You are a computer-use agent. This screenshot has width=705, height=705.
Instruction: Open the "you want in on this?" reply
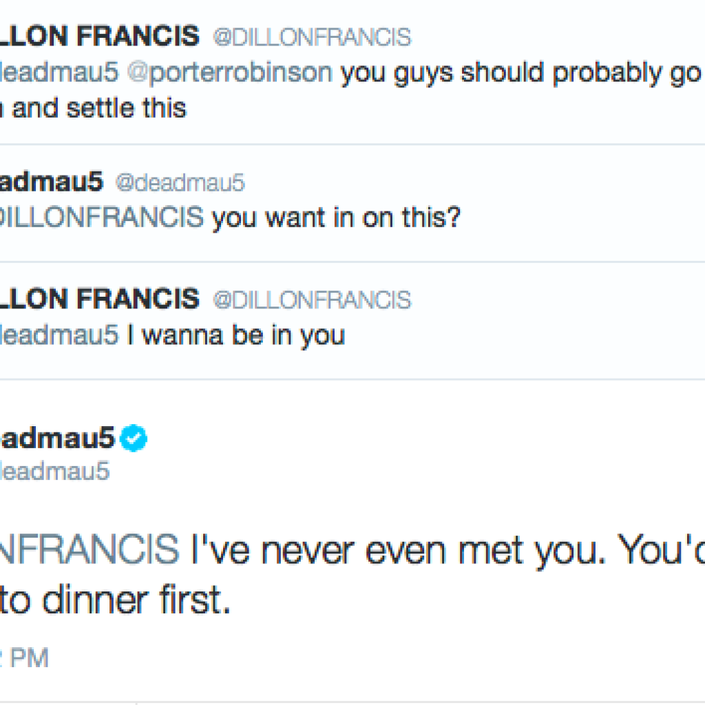tap(336, 218)
